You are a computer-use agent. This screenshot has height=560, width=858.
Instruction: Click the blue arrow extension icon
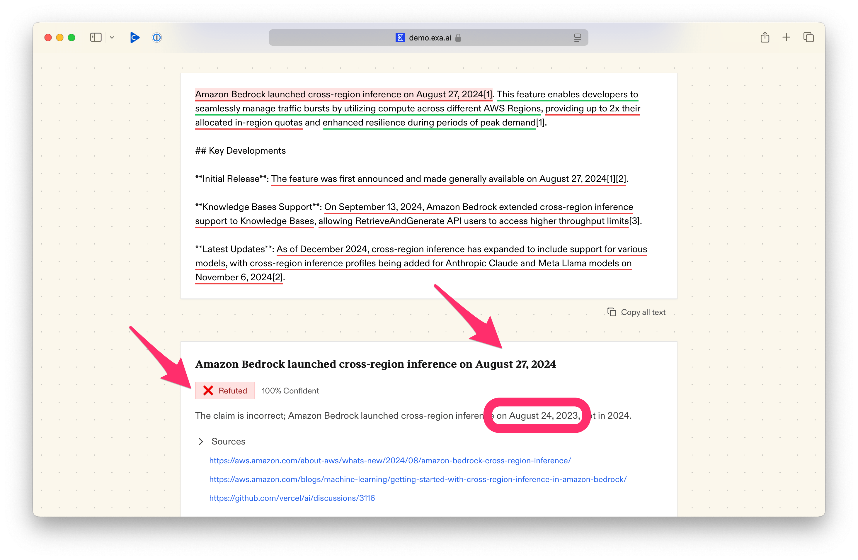click(135, 38)
